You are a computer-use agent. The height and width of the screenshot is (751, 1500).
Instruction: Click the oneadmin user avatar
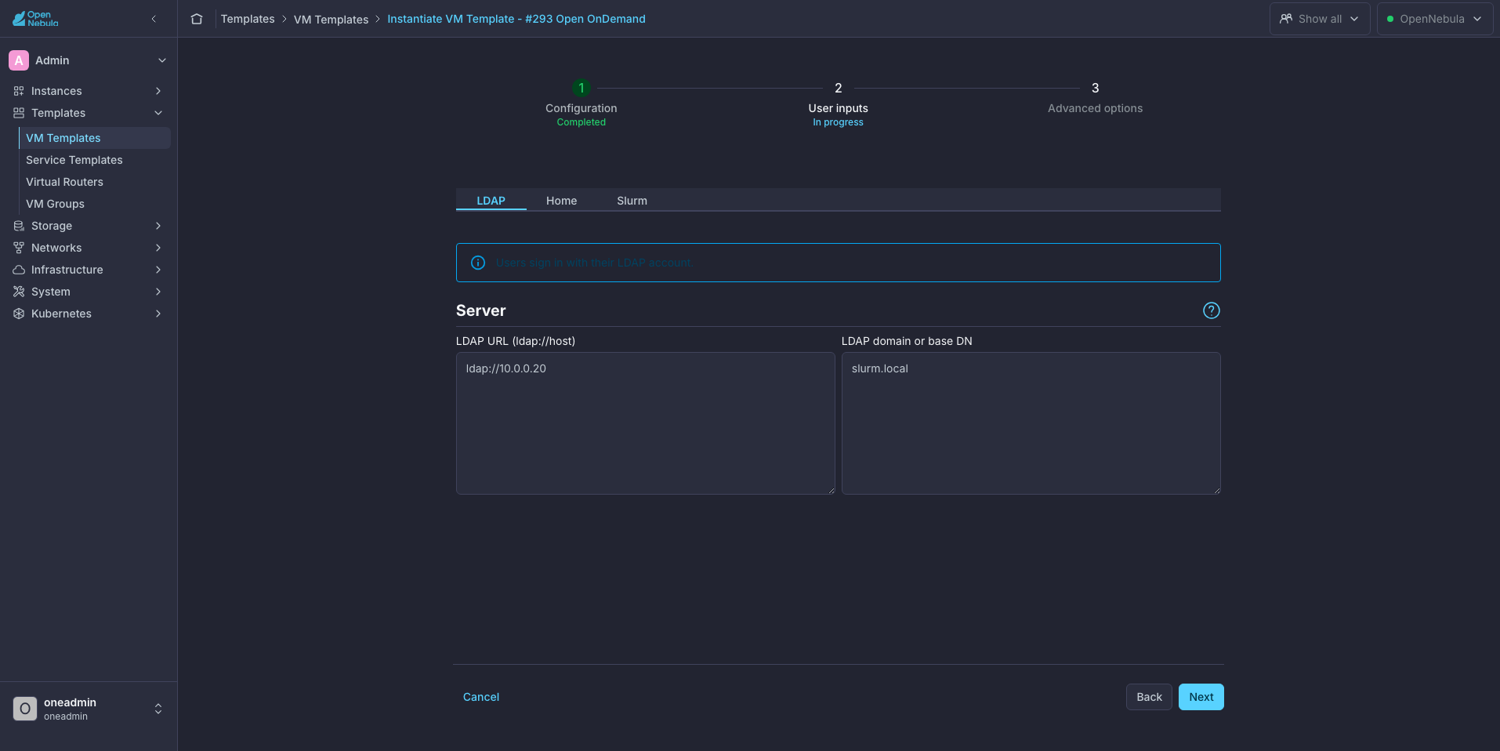25,709
